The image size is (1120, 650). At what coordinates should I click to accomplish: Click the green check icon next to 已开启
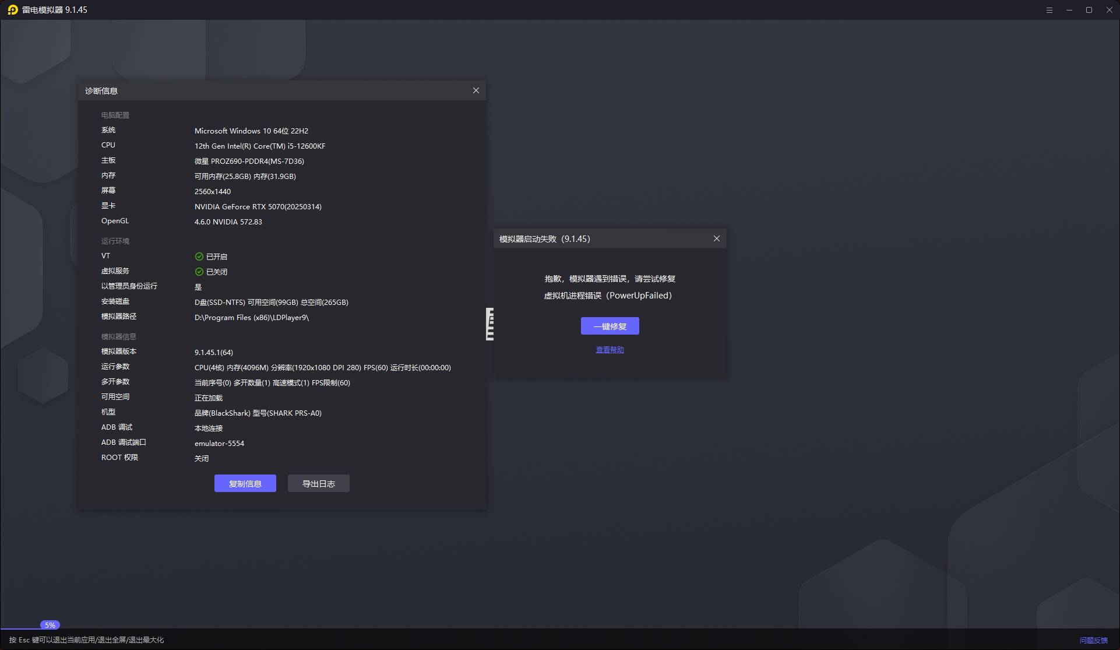click(x=199, y=257)
